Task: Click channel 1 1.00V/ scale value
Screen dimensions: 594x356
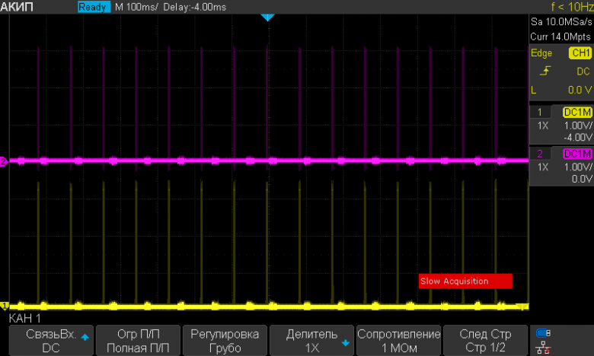Action: coord(578,126)
